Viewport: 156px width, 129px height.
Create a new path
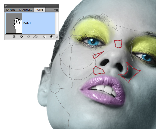coord(44,37)
